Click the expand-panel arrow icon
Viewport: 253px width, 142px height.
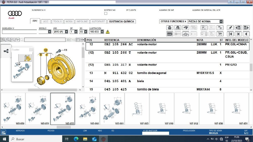[x=82, y=40]
